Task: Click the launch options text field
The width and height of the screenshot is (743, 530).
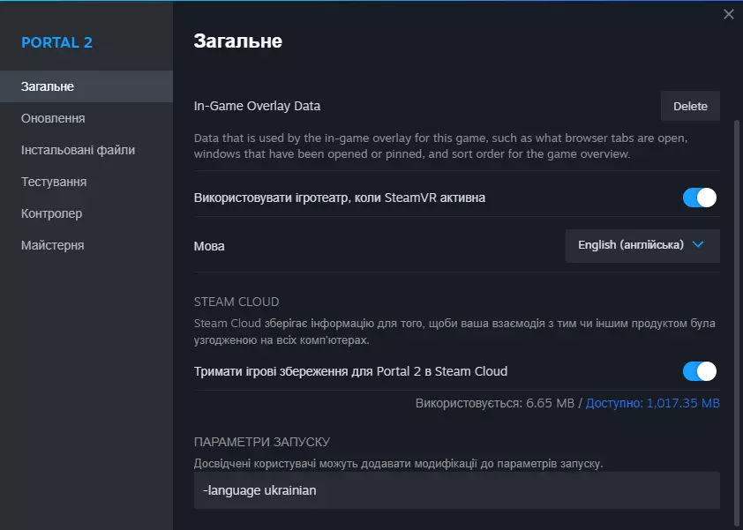Action: click(x=456, y=490)
